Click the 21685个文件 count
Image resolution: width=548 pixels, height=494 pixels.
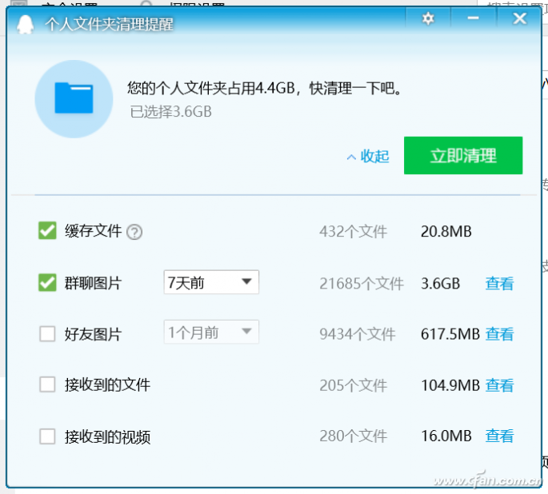(362, 284)
